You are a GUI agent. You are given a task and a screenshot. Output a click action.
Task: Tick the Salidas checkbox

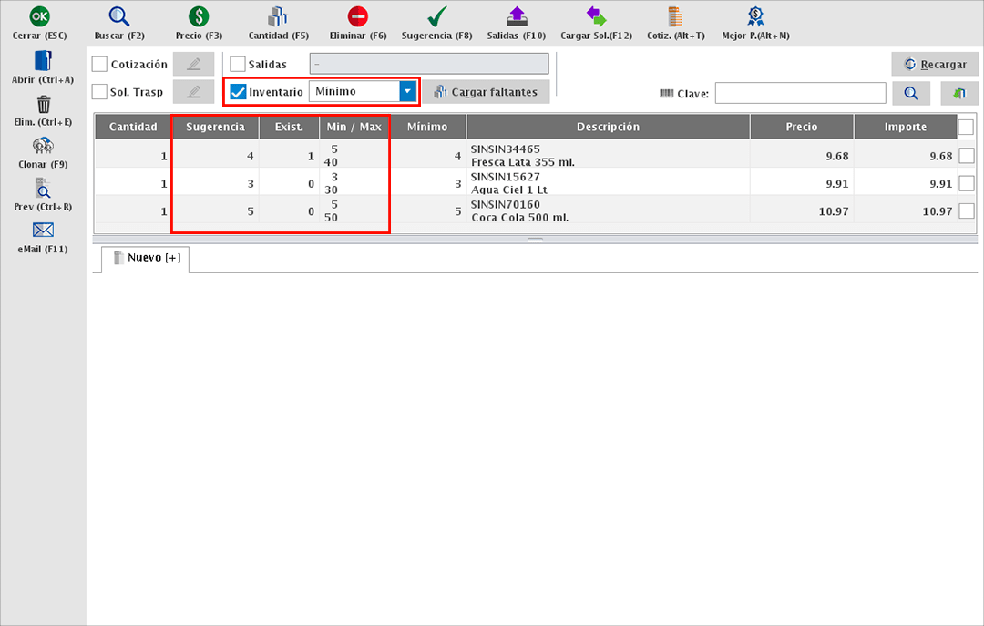coord(238,65)
